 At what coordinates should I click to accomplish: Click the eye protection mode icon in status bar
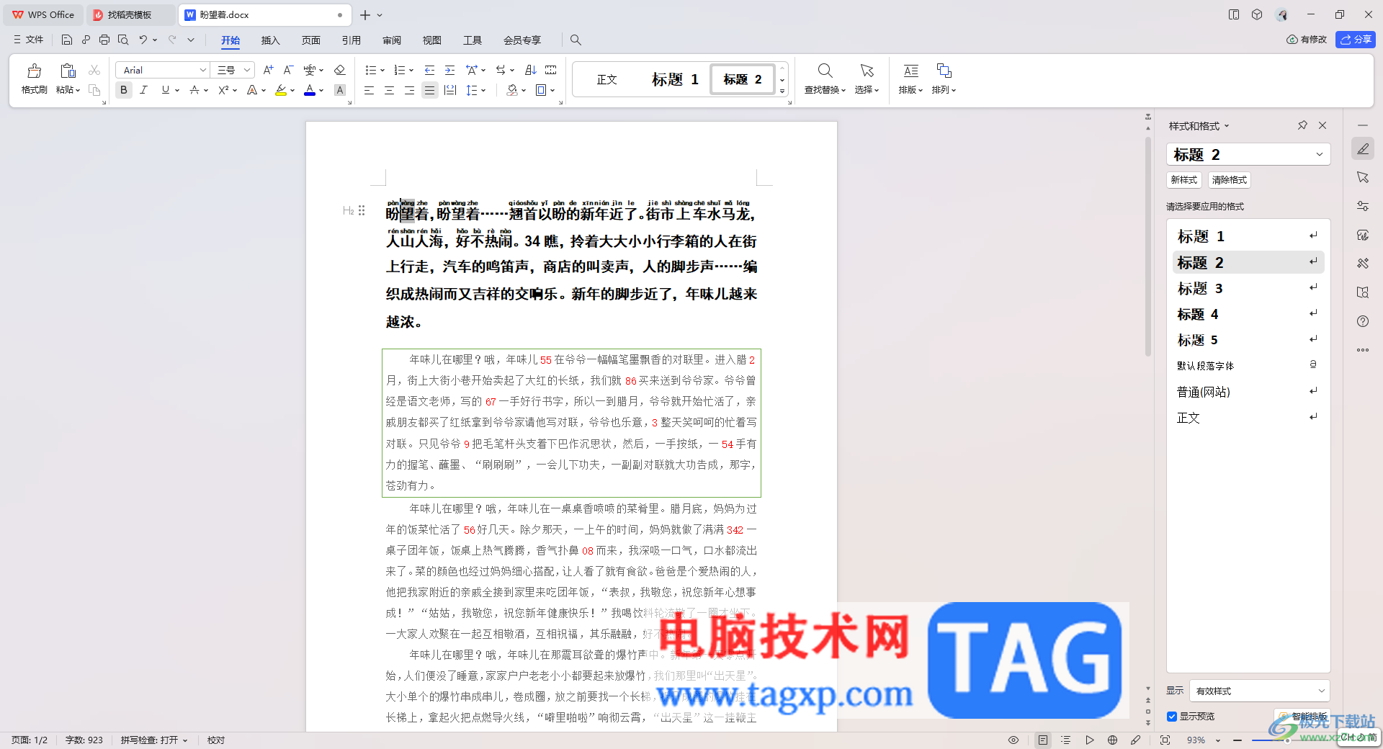pyautogui.click(x=1013, y=740)
